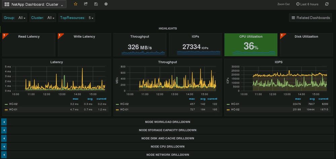This screenshot has height=159, width=336.
Task: Click the refresh dashboard icon
Action: tap(327, 4)
